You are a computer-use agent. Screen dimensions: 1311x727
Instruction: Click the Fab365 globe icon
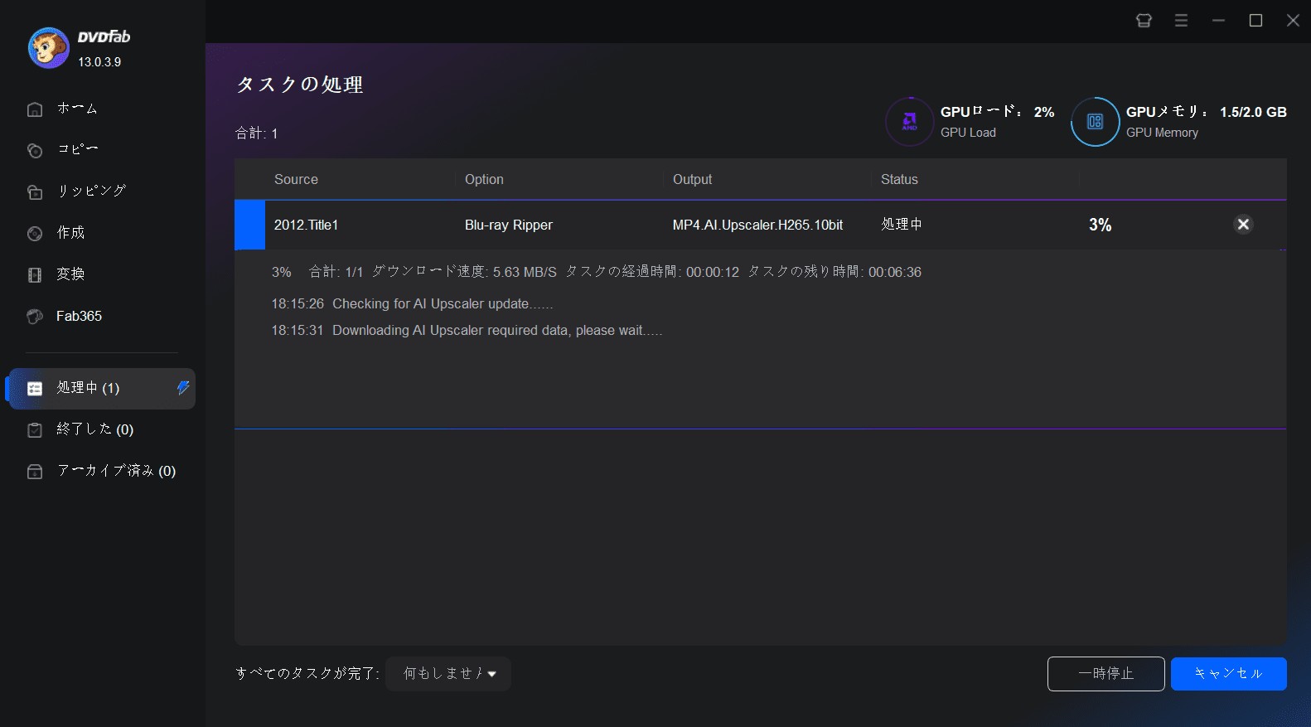tap(35, 316)
